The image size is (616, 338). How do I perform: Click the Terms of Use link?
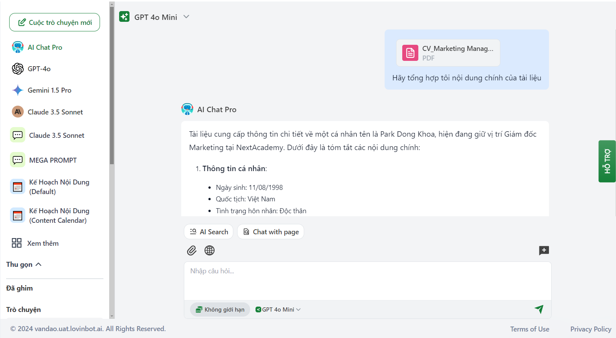click(x=529, y=329)
